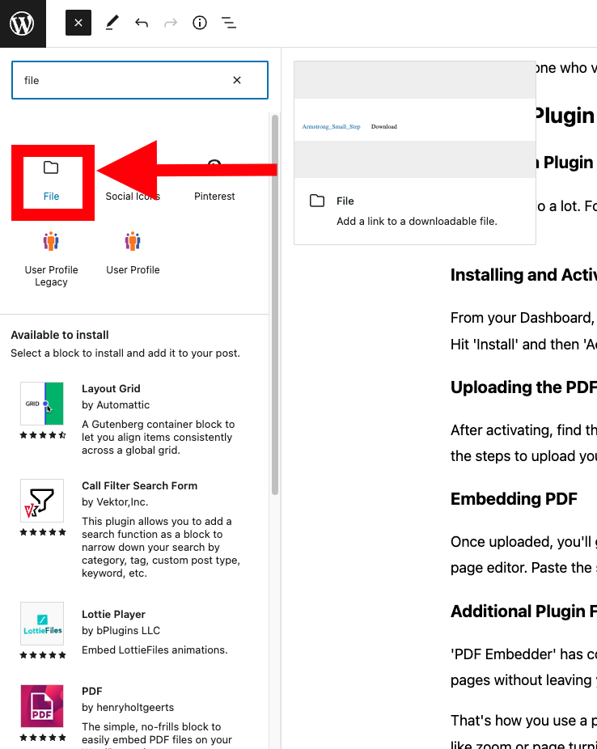Click the WordPress logo icon

click(23, 23)
